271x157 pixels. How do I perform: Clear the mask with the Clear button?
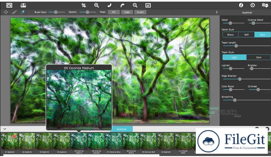(127, 12)
